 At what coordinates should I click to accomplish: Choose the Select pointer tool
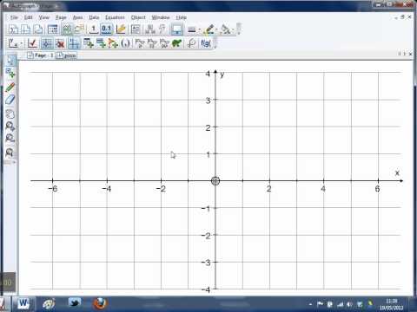(10, 60)
